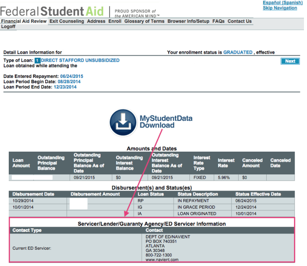Click the Skip Navigation link

tap(280, 8)
